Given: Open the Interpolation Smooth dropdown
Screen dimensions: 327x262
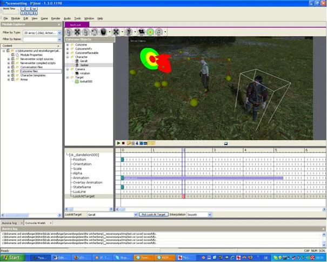Looking at the screenshot, I should pos(210,214).
